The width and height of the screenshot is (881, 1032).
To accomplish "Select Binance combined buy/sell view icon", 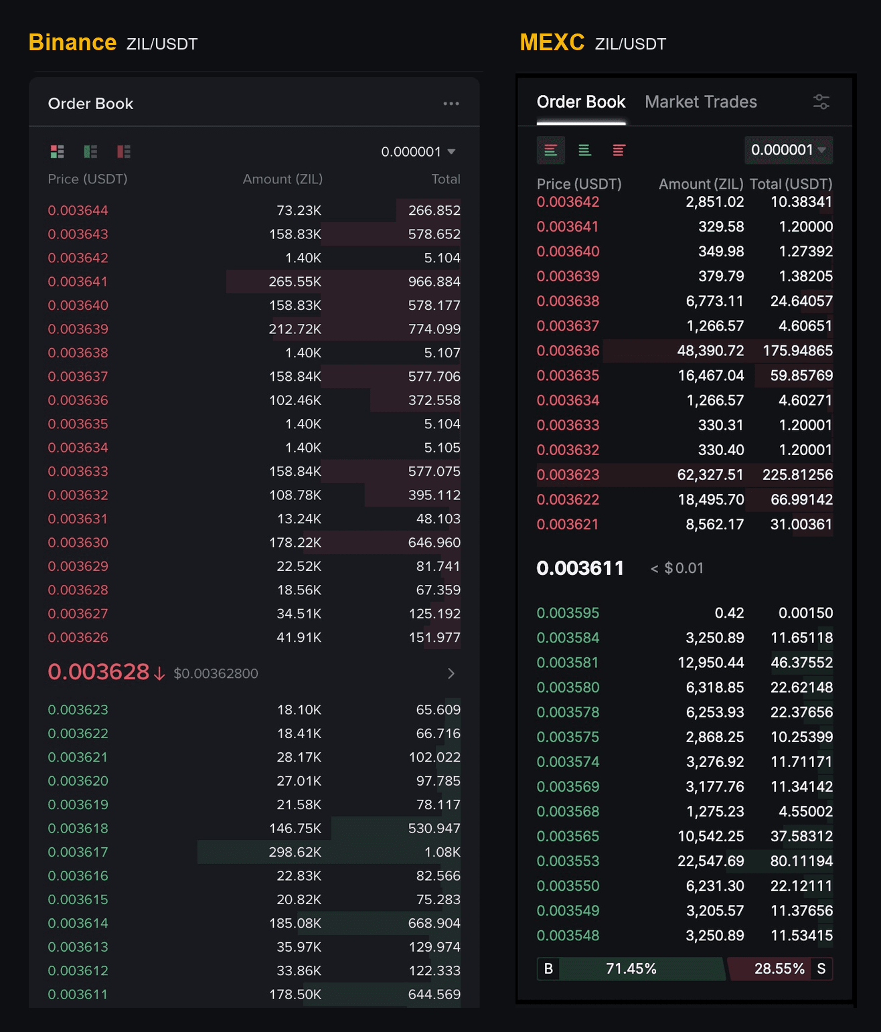I will 58,152.
